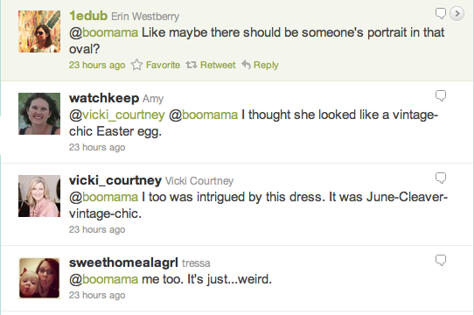Click the conversation bubble icon on watchkeep's tweet

tap(441, 96)
